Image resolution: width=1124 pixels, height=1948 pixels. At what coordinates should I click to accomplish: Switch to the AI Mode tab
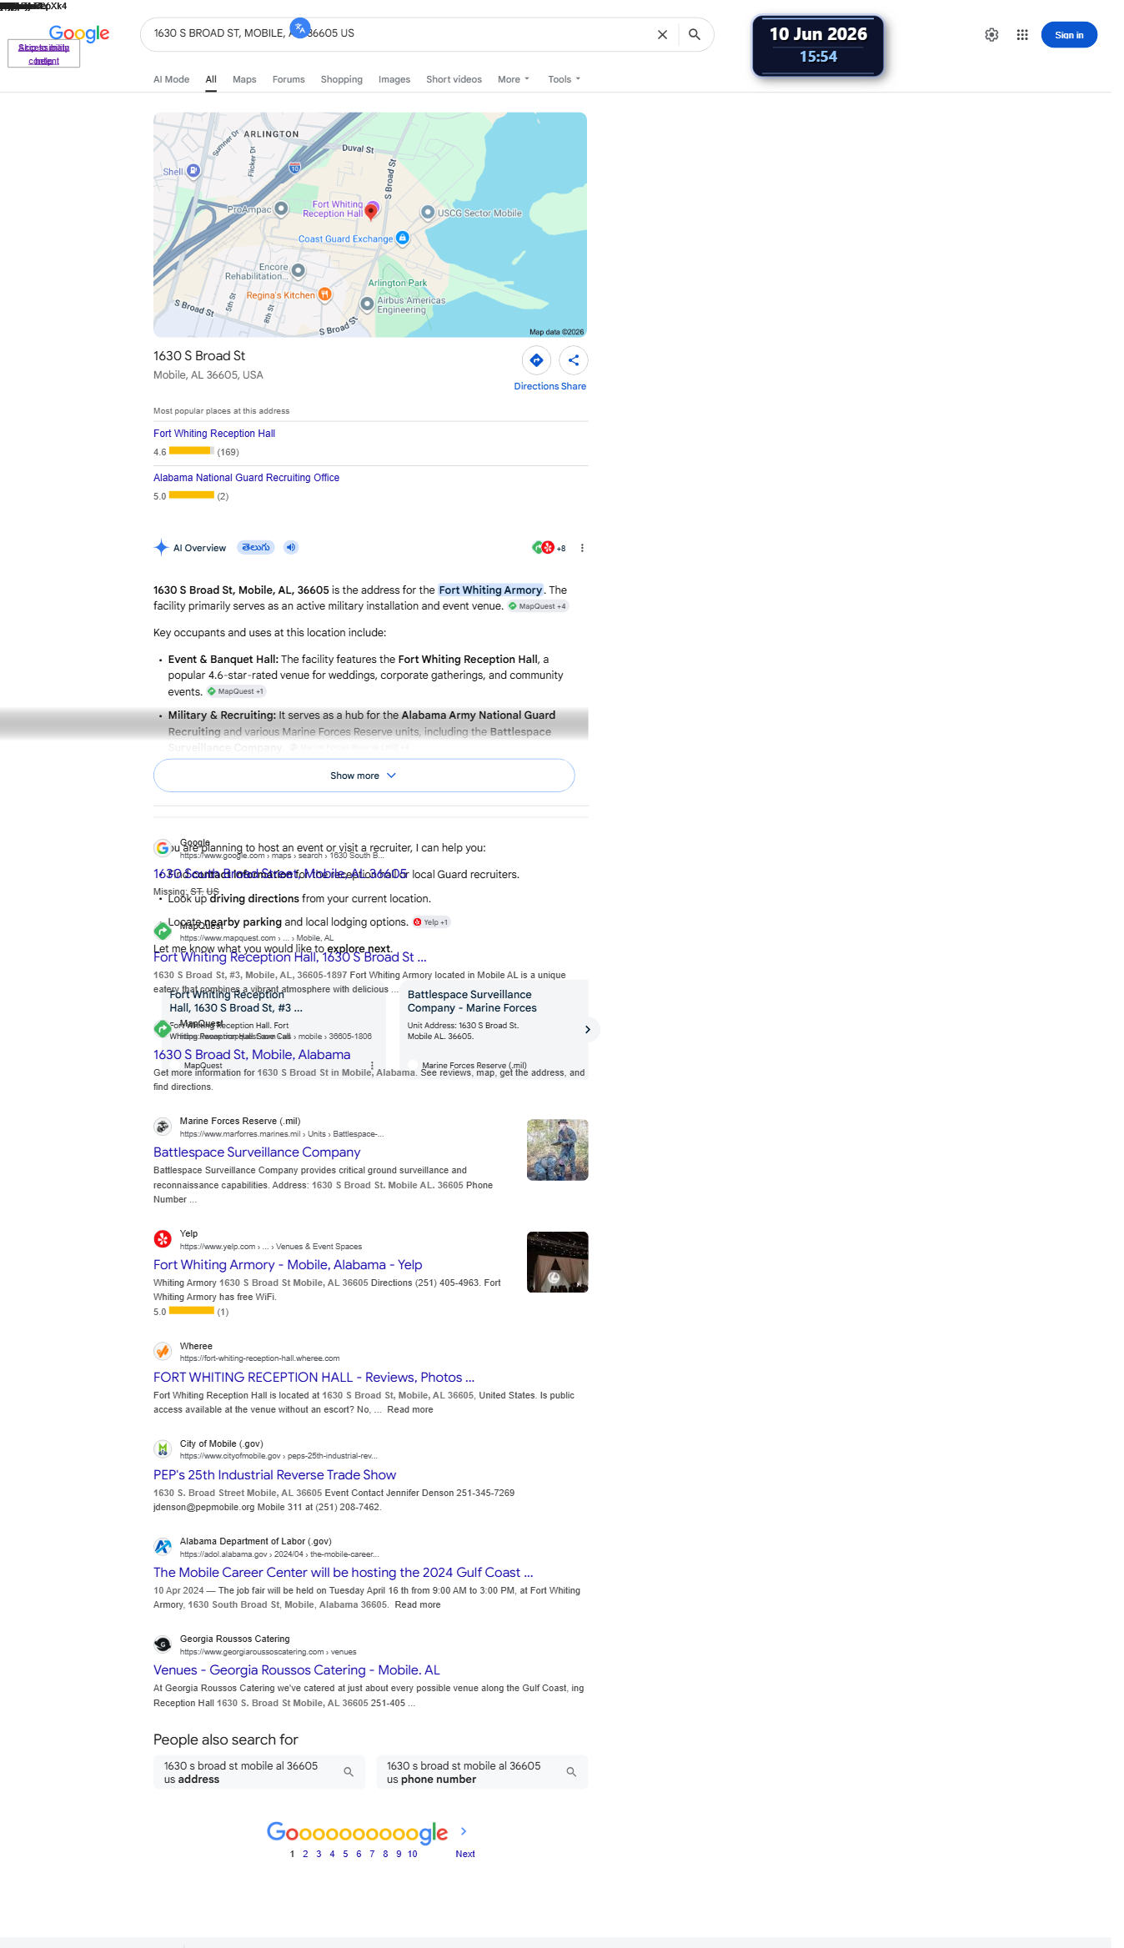coord(172,79)
